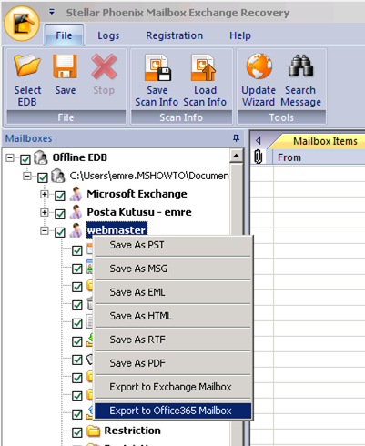Select the C:\Users\emre.MSHOWTO path item
This screenshot has height=446, width=365.
[149, 176]
